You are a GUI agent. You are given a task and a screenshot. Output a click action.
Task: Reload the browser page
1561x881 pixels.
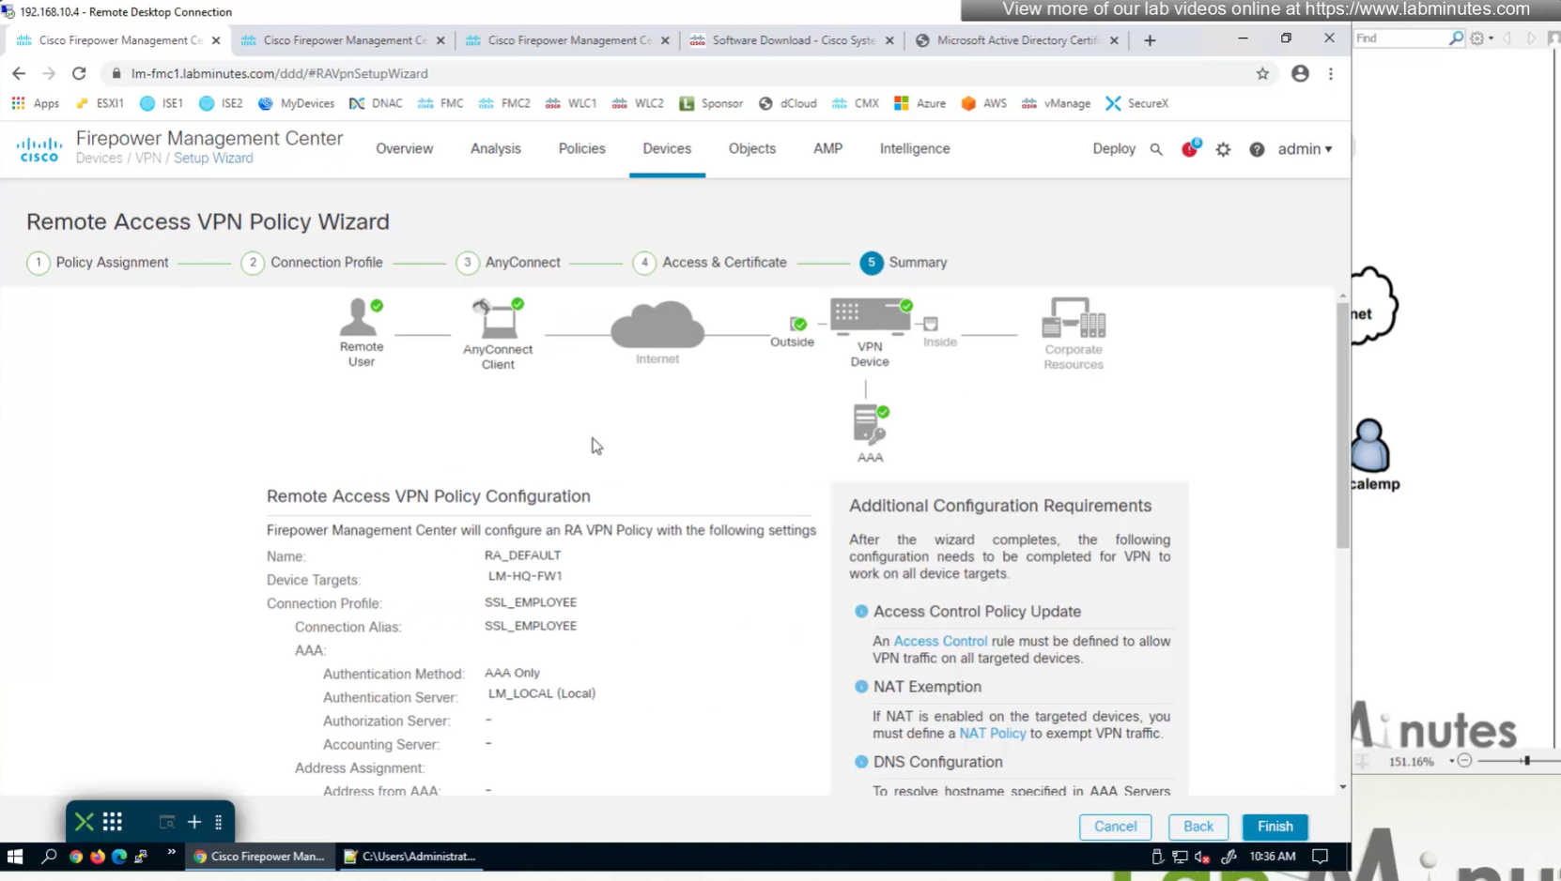click(79, 73)
